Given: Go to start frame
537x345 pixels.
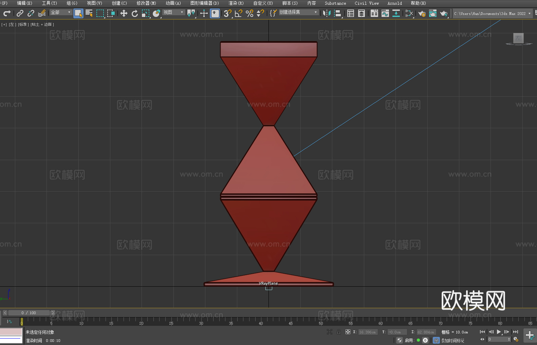Looking at the screenshot, I should click(x=482, y=332).
